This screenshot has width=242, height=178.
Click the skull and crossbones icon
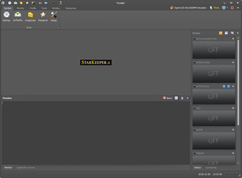61,3
